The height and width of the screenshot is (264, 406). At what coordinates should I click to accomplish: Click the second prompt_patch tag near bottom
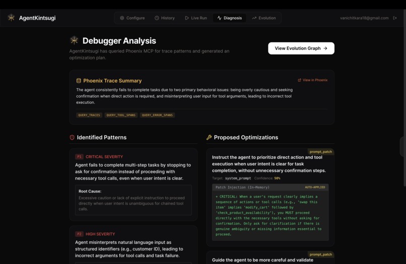click(x=320, y=254)
